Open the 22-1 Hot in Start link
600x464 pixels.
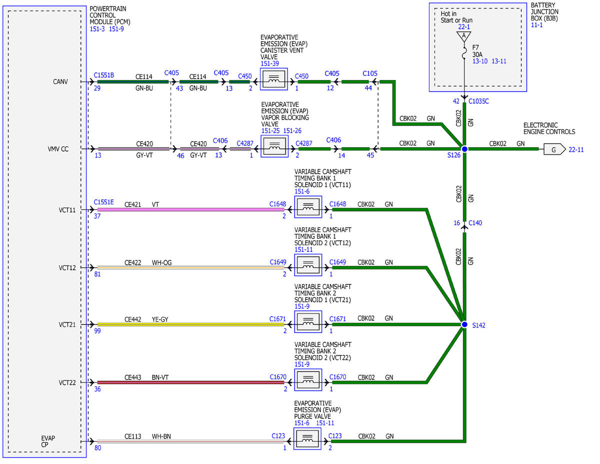[464, 27]
